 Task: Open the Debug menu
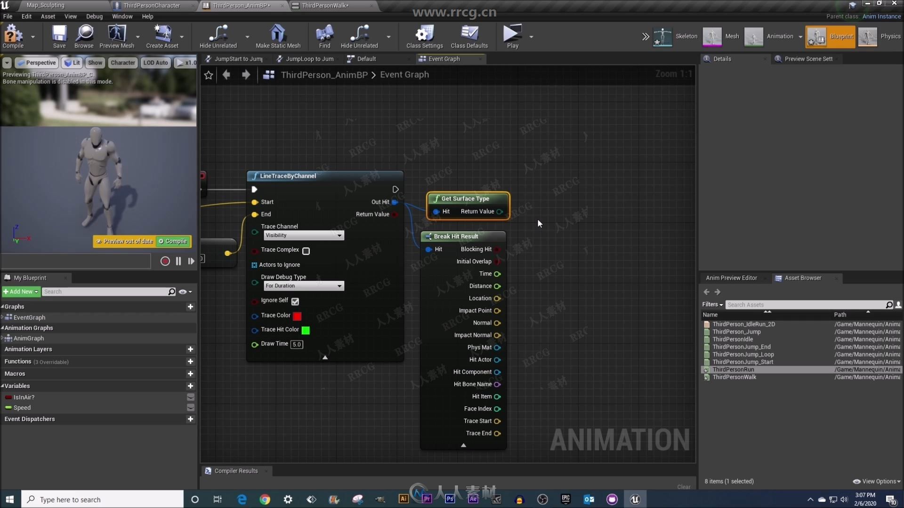tap(94, 16)
